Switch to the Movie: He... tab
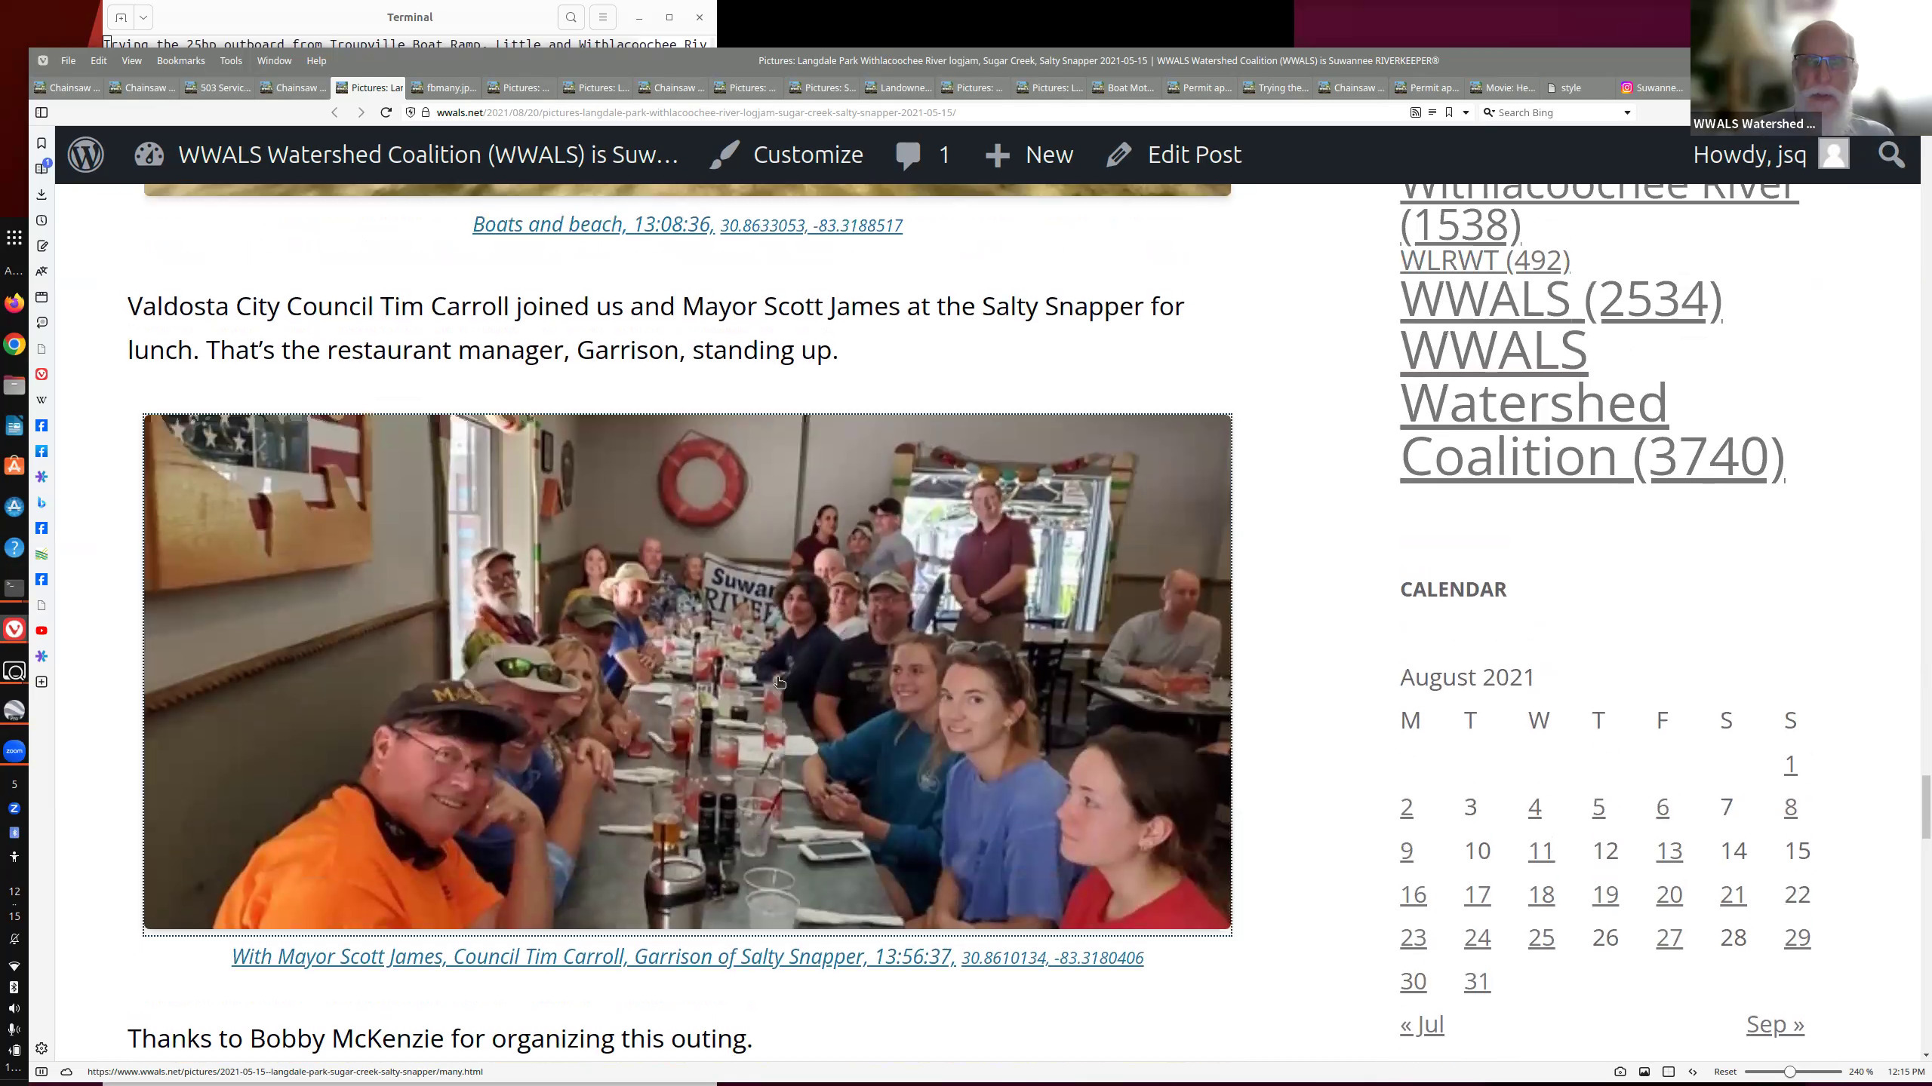 [x=1502, y=87]
